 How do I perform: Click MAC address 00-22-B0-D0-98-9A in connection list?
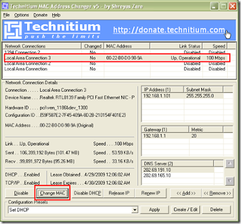pos(124,58)
